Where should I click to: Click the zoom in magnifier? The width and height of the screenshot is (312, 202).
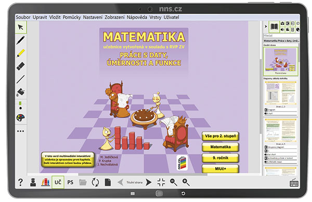click(x=186, y=182)
